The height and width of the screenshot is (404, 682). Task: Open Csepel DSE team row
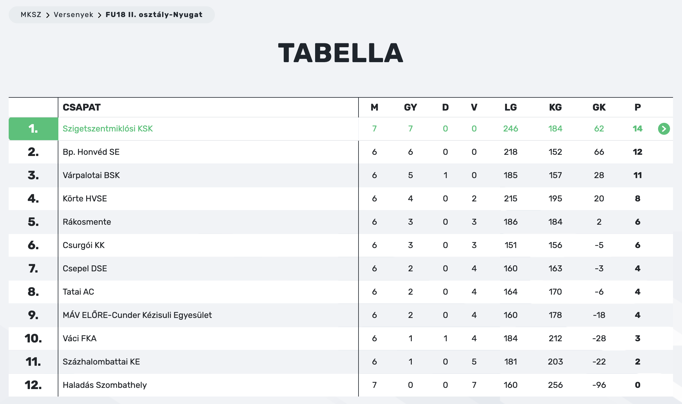[85, 269]
